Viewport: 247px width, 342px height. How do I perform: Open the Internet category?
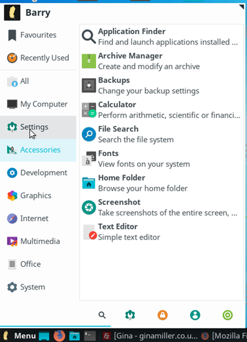point(38,219)
